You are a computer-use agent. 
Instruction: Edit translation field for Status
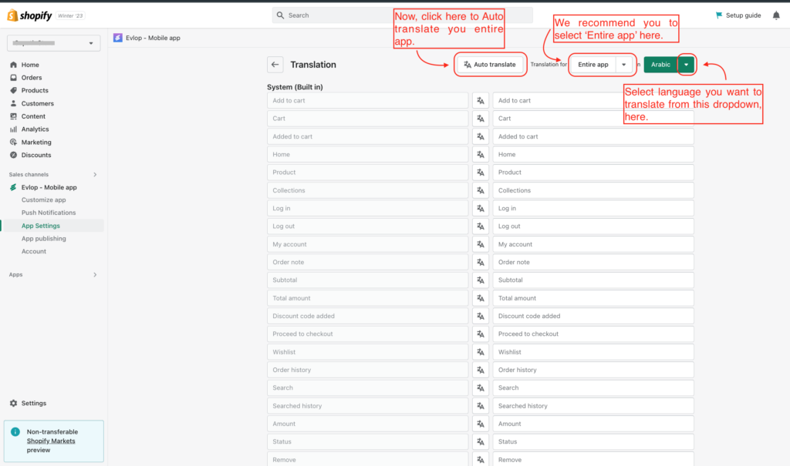click(593, 442)
